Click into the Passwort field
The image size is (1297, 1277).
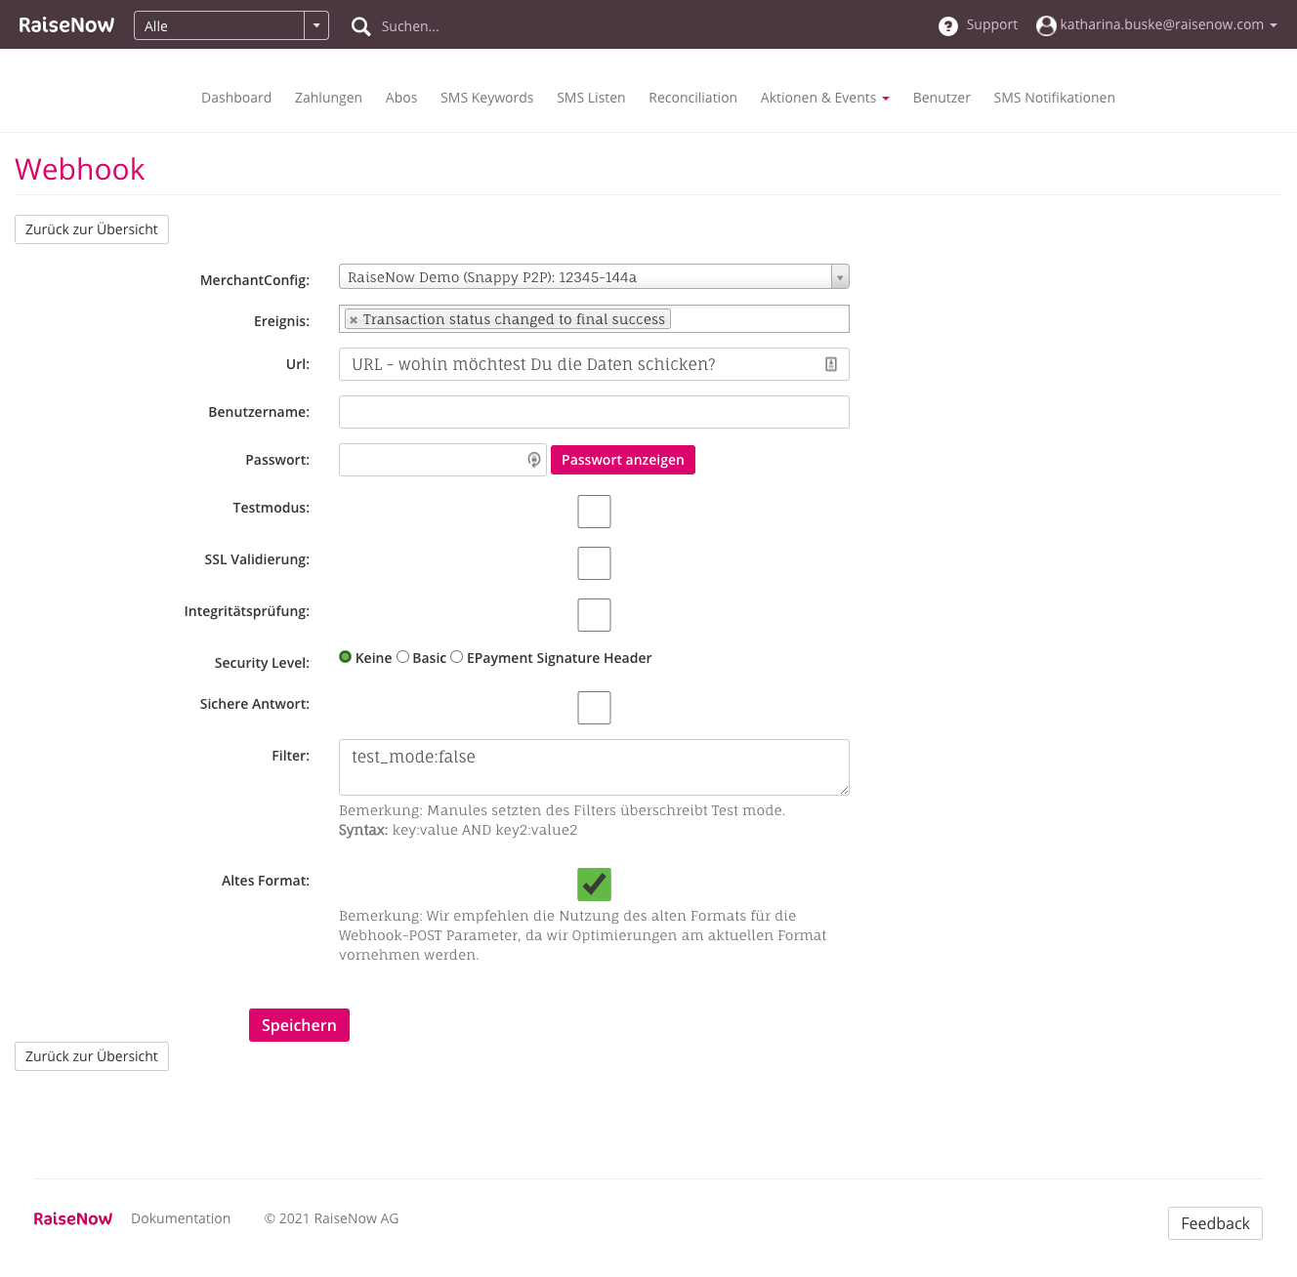(x=442, y=460)
